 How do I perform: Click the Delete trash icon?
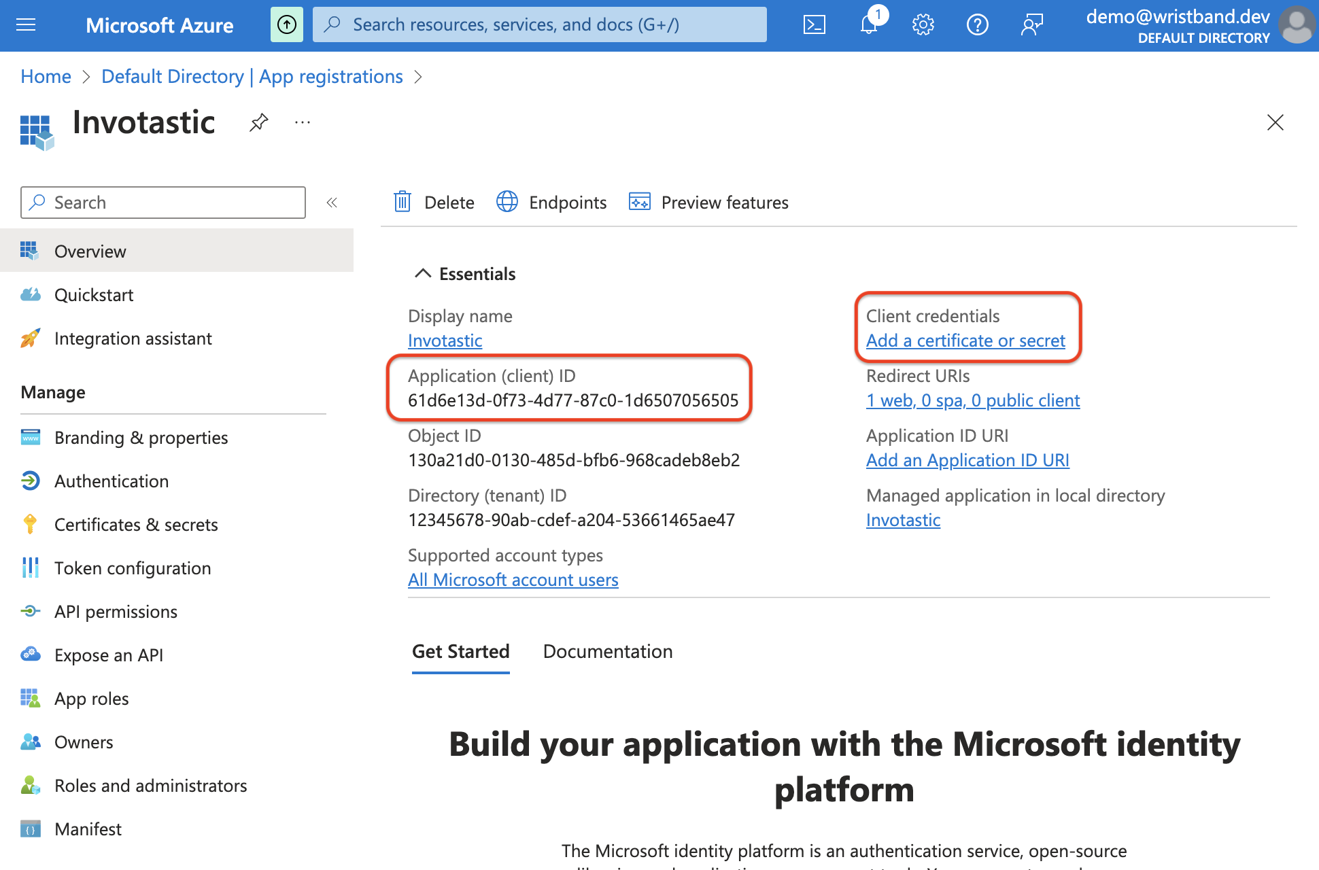[402, 202]
